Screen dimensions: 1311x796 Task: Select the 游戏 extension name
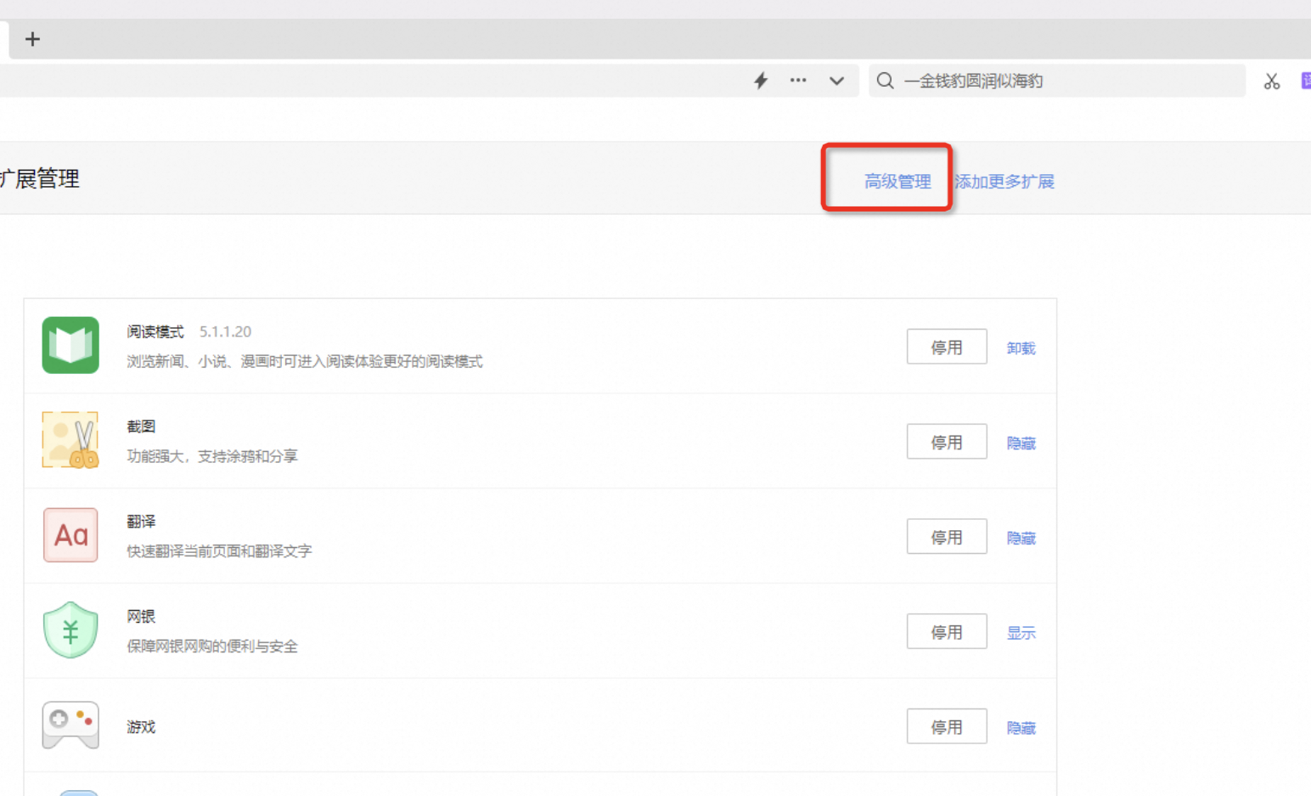(x=141, y=727)
